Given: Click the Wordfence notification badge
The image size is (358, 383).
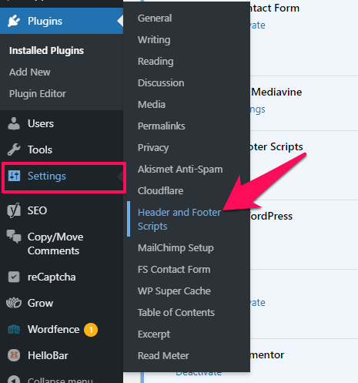Looking at the screenshot, I should point(91,330).
